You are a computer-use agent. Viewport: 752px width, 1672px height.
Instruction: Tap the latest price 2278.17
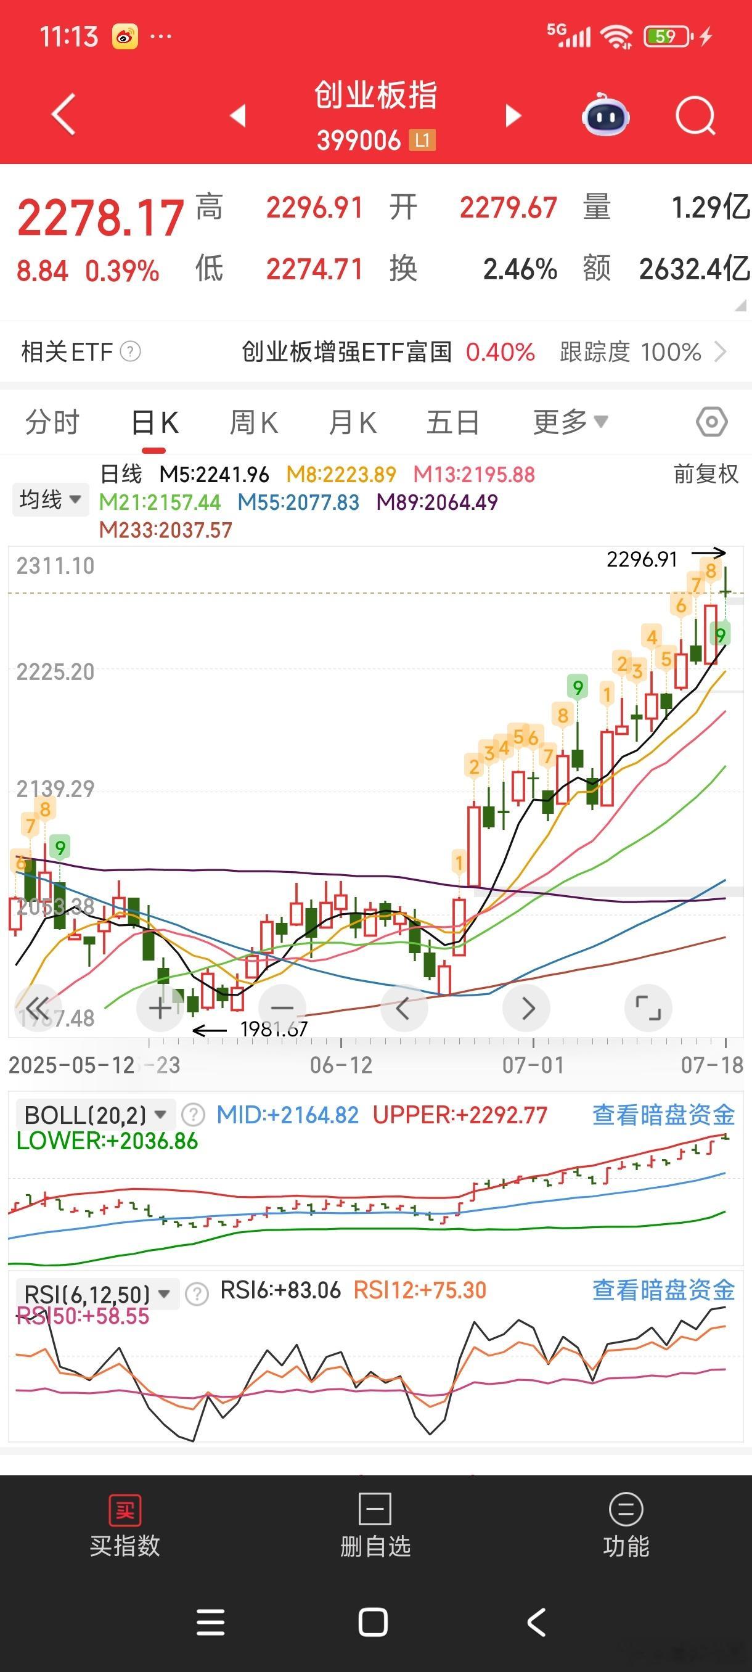[x=100, y=218]
